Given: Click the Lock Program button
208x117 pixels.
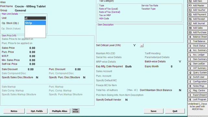Looking at the screenshot, I should tap(198, 99).
